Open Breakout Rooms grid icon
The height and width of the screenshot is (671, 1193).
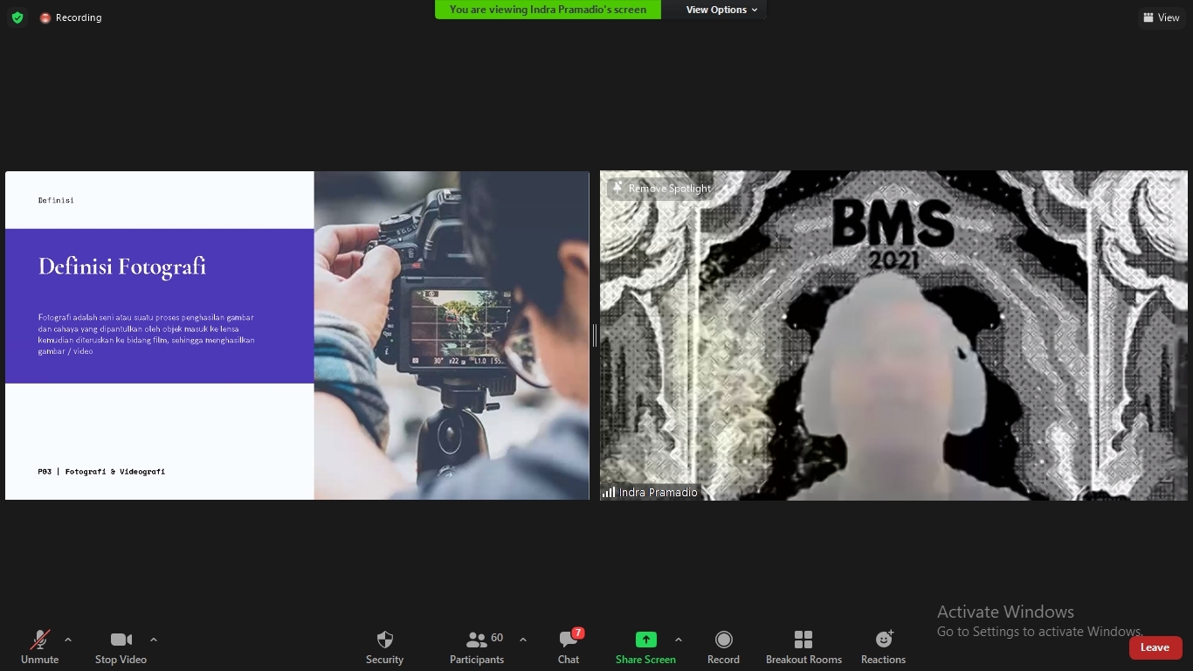(803, 647)
